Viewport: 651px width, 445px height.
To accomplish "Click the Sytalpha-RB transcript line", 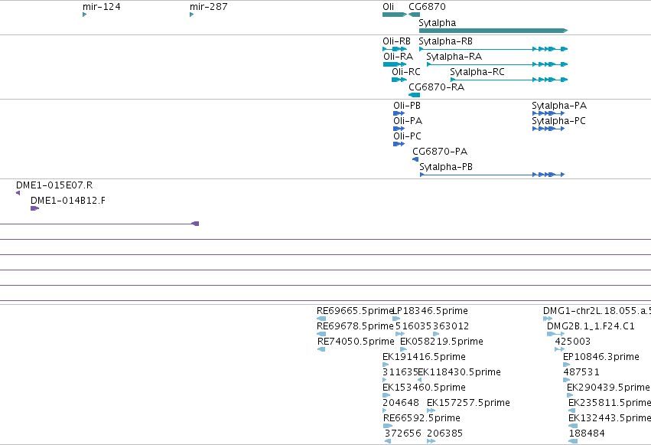I will (x=493, y=49).
